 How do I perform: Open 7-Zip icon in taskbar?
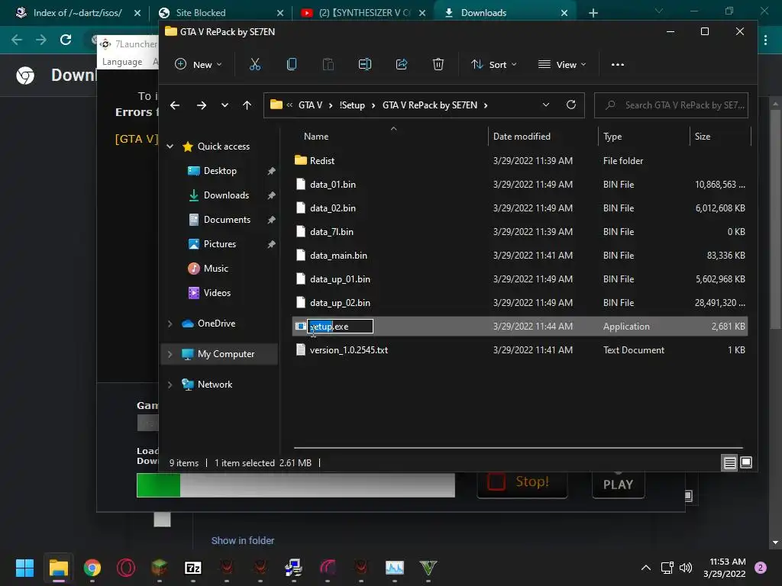(x=193, y=568)
